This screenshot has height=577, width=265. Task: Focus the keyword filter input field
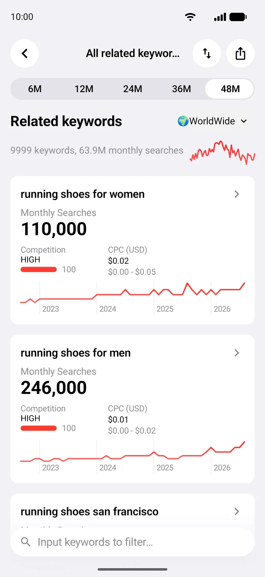click(132, 542)
